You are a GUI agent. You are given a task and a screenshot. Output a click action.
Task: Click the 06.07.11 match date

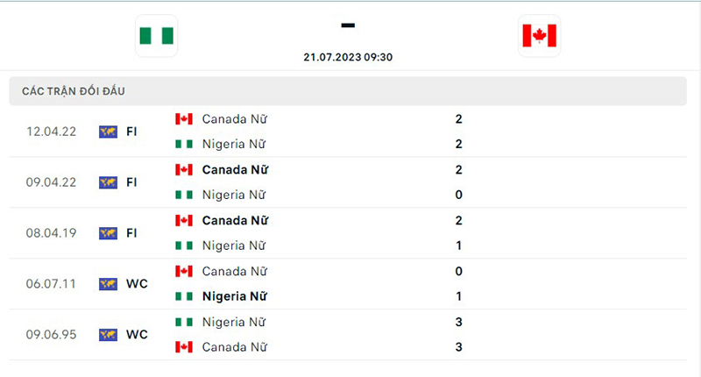[x=51, y=284]
